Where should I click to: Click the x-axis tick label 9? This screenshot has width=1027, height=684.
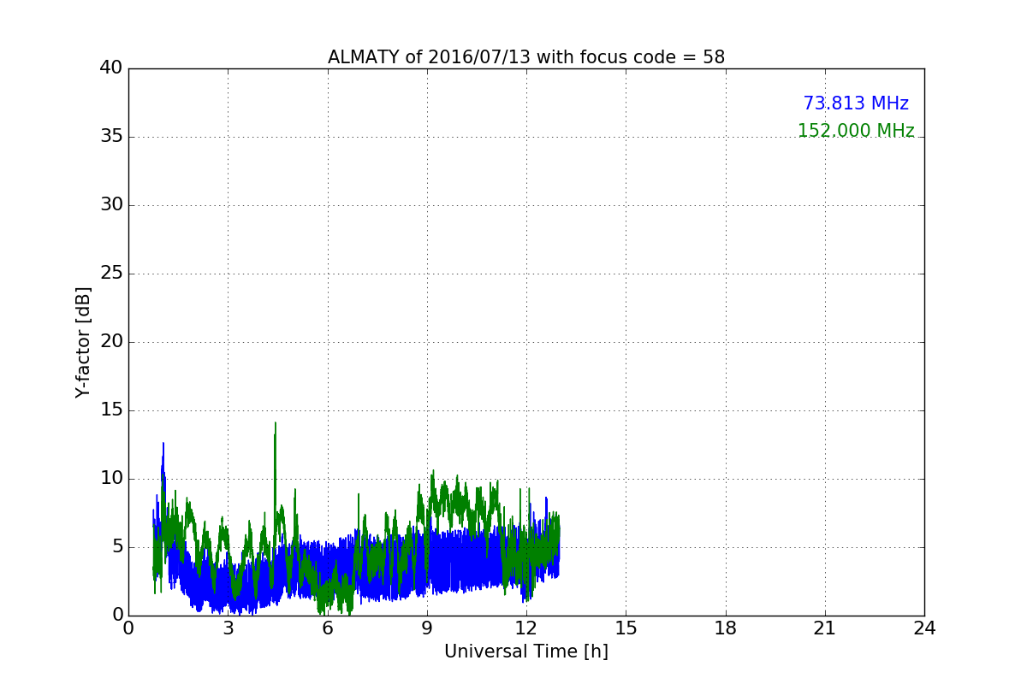(x=427, y=628)
